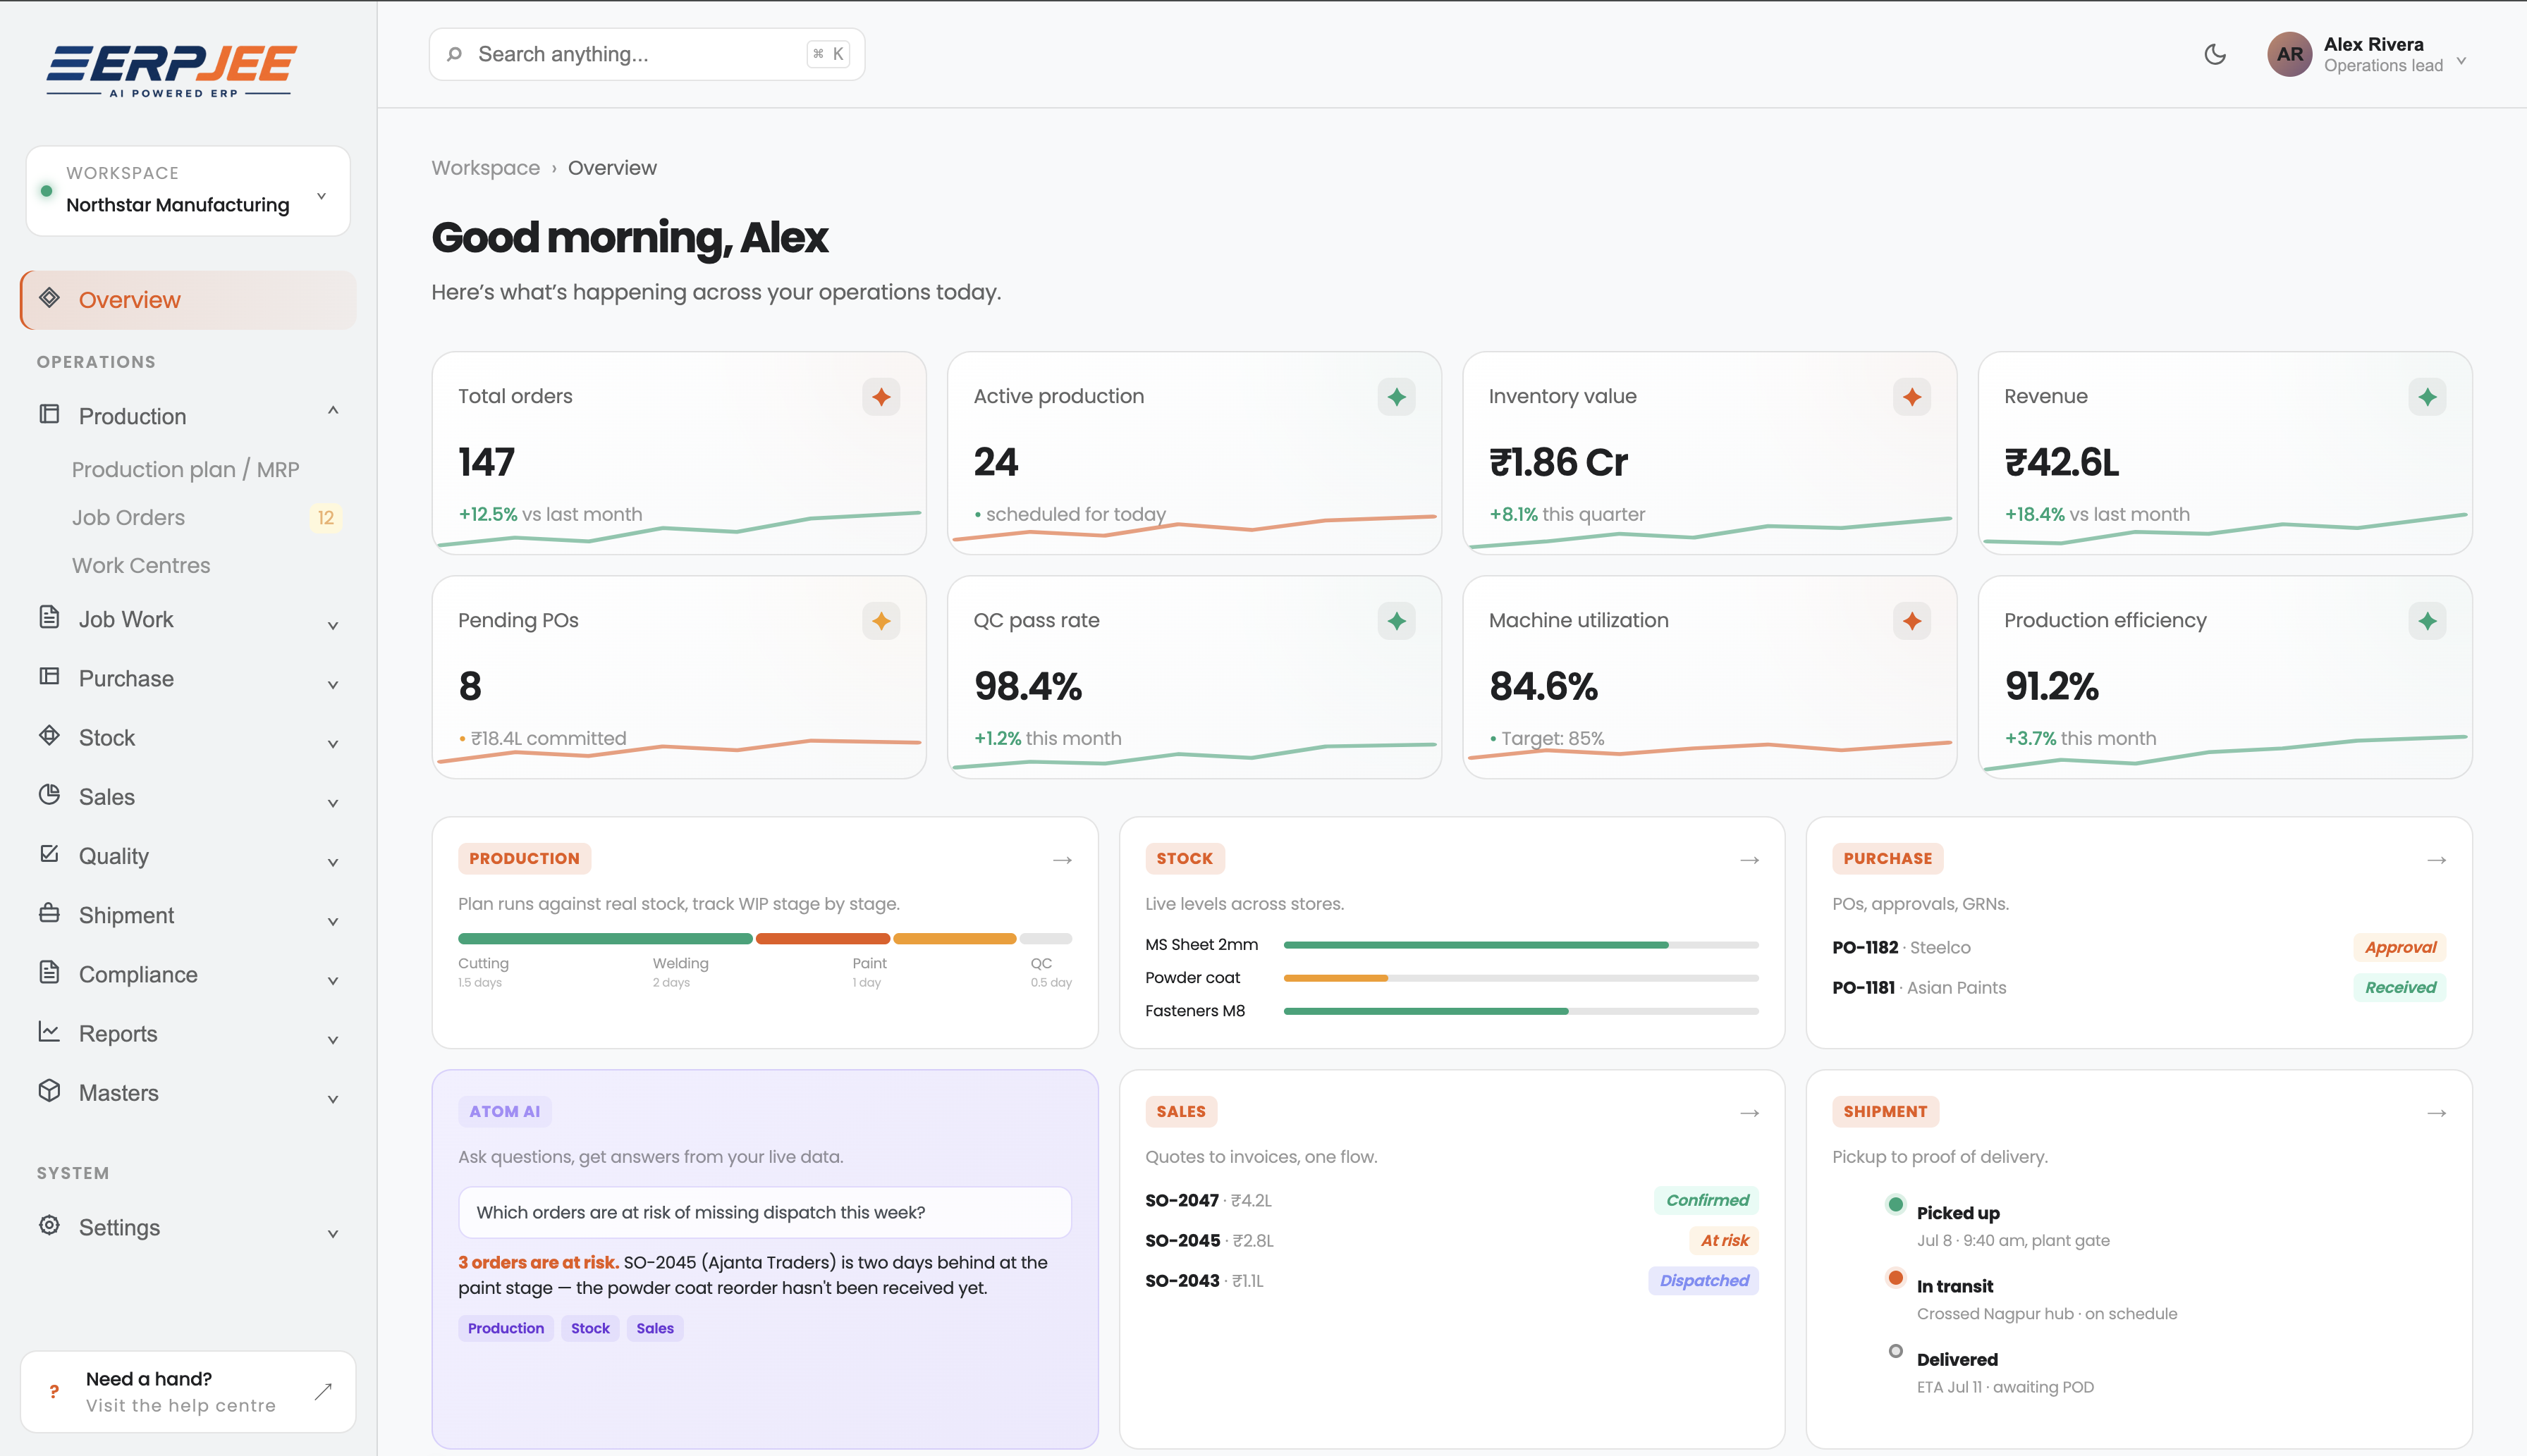
Task: Click the Masters cube icon
Action: 49,1090
